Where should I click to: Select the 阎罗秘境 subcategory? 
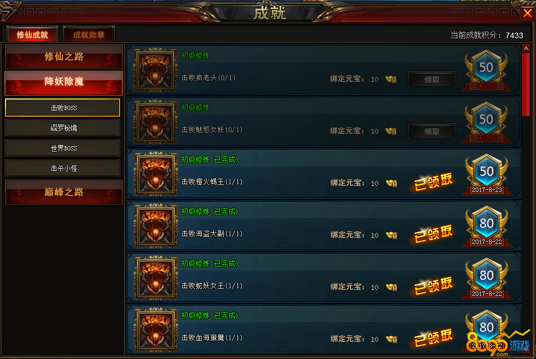click(x=63, y=128)
